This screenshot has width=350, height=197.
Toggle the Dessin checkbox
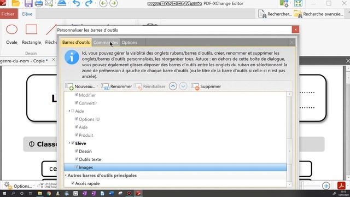click(x=77, y=151)
